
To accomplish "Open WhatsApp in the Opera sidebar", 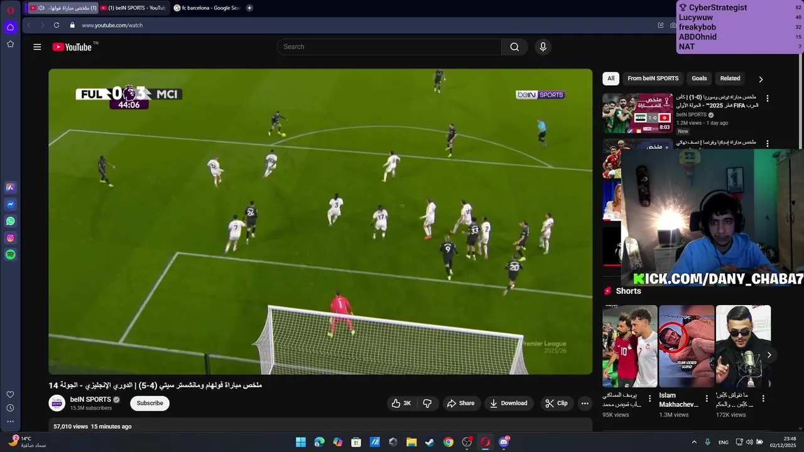I will click(10, 221).
